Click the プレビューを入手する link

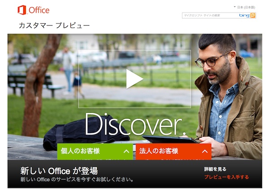click(x=226, y=177)
